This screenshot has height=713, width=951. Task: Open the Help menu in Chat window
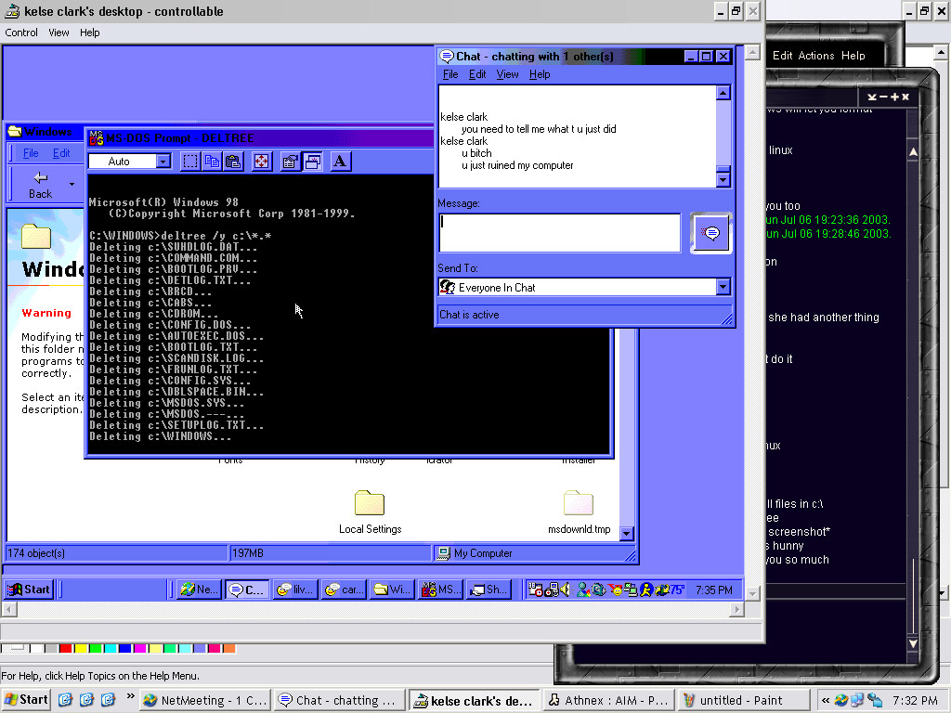coord(540,74)
